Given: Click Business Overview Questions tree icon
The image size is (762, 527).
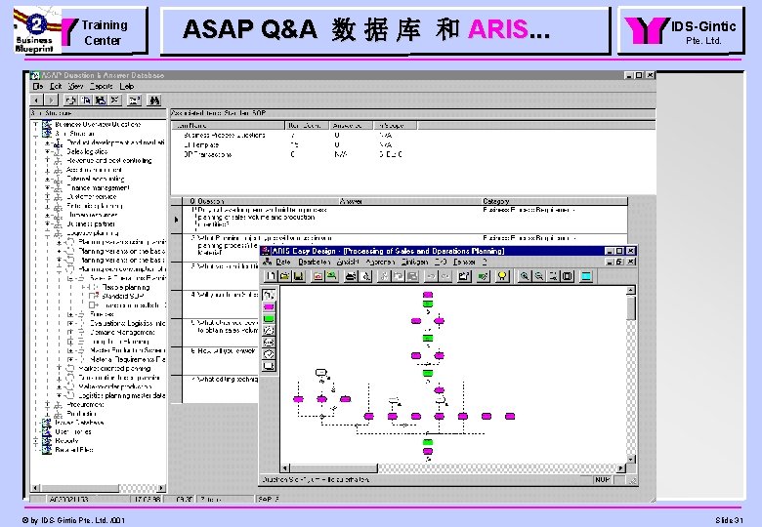Looking at the screenshot, I should point(47,125).
